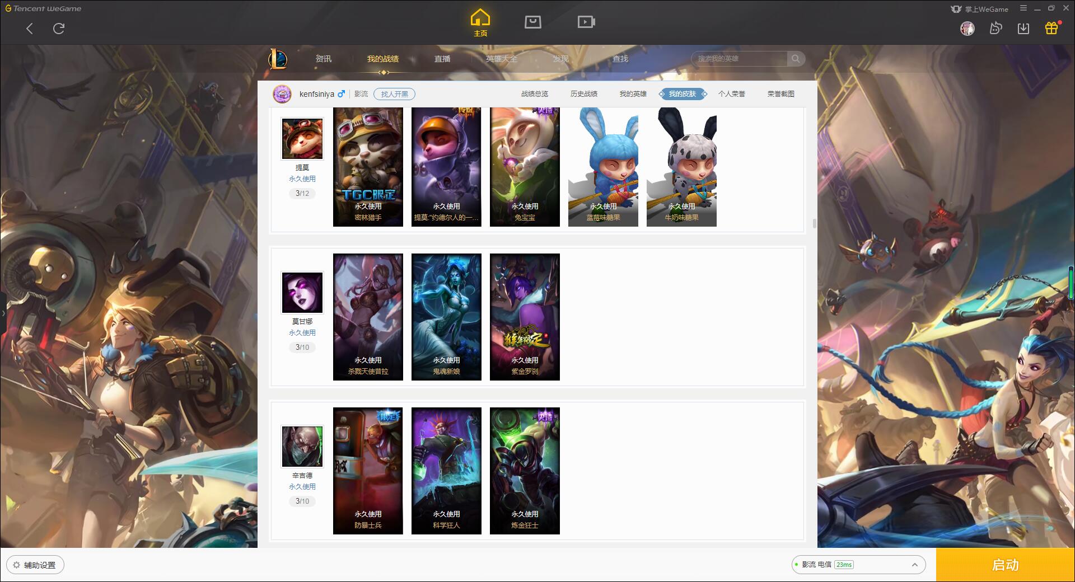Switch to the 发现 tab

tap(560, 59)
